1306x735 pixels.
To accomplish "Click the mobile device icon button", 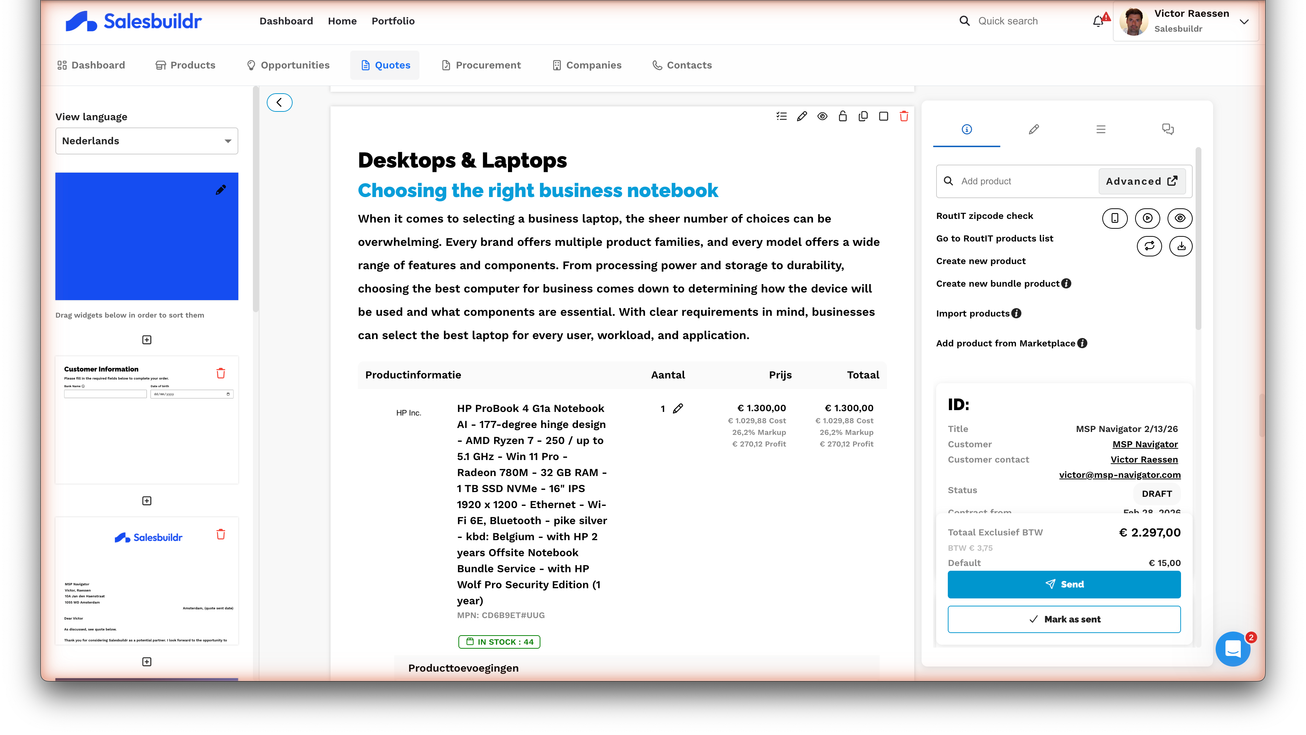I will 1114,218.
